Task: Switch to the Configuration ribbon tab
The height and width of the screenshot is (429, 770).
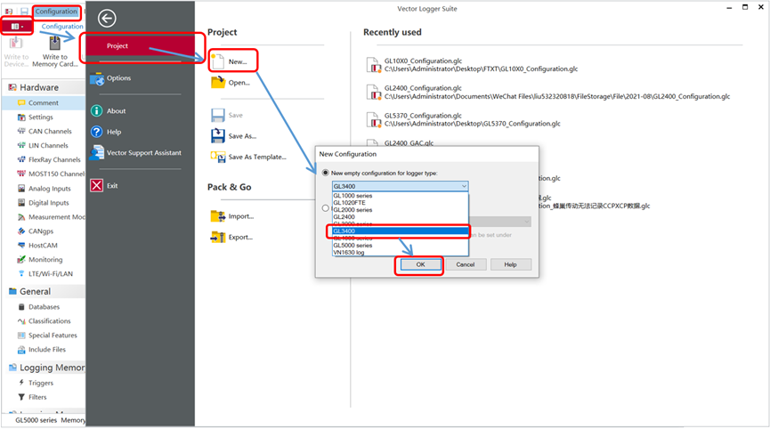Action: (56, 12)
